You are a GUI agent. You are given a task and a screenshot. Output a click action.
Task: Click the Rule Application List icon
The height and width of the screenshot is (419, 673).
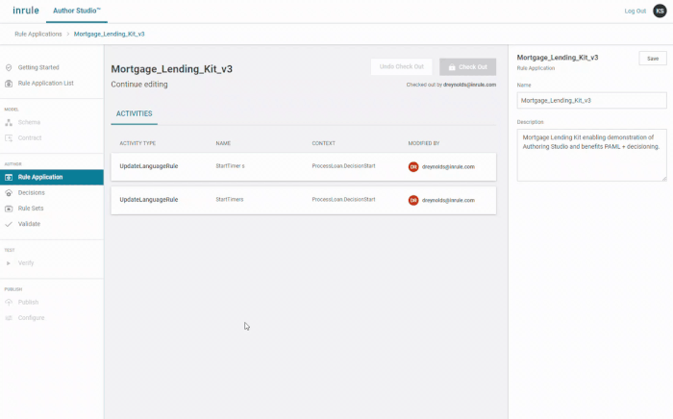pos(9,83)
